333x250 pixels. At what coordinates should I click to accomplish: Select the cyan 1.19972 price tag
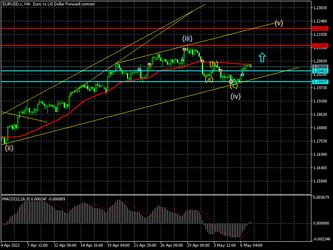tap(320, 82)
